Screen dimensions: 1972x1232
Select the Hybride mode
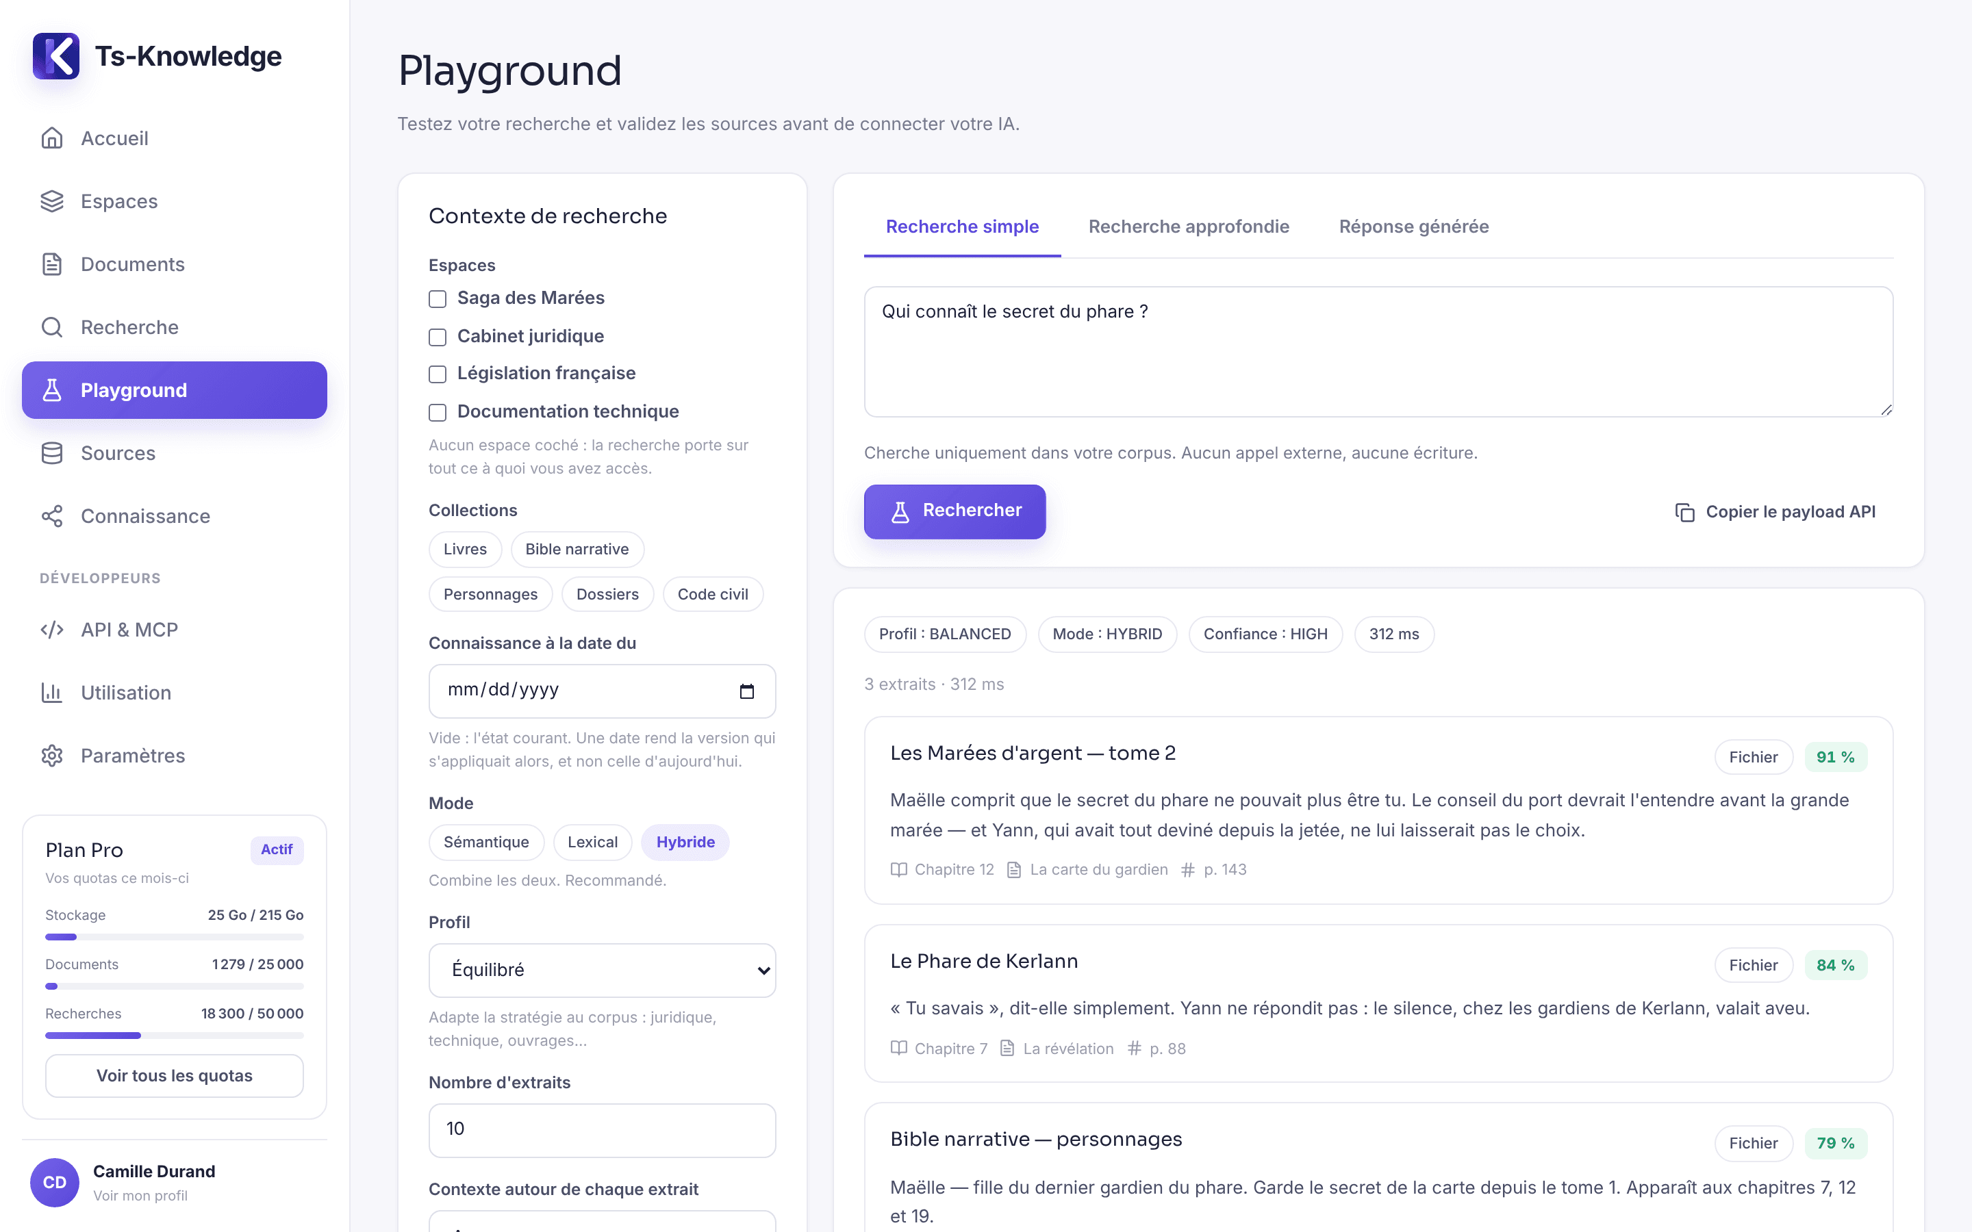coord(685,843)
